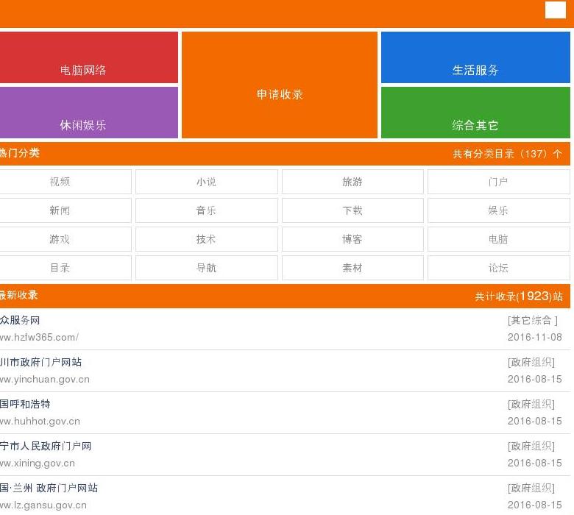Click [政府组织] tag beside huhhot.gov.cn
The image size is (574, 515).
pos(531,404)
